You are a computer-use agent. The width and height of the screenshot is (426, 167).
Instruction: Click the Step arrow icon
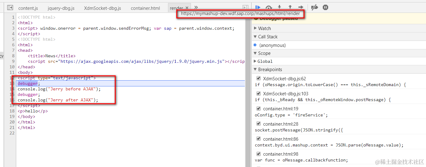pyautogui.click(x=301, y=7)
